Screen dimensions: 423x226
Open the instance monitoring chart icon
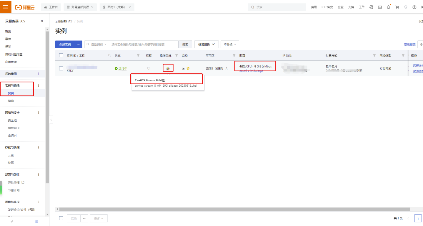(183, 68)
